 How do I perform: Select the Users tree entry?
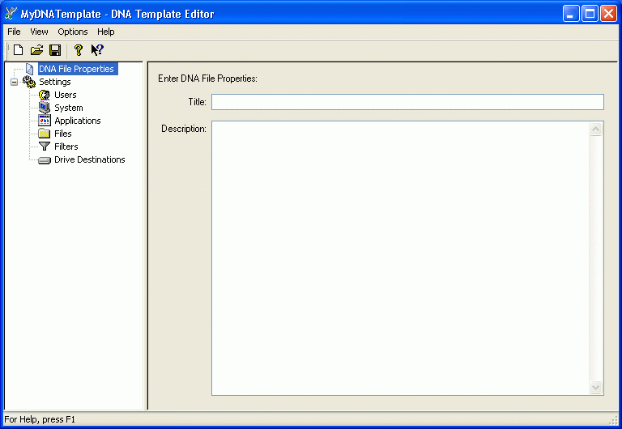point(66,95)
